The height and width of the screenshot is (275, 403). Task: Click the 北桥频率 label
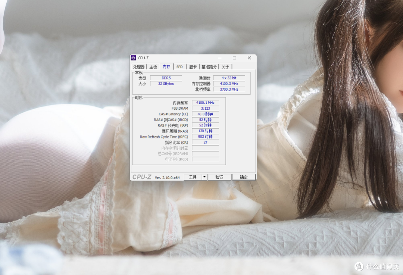[203, 90]
